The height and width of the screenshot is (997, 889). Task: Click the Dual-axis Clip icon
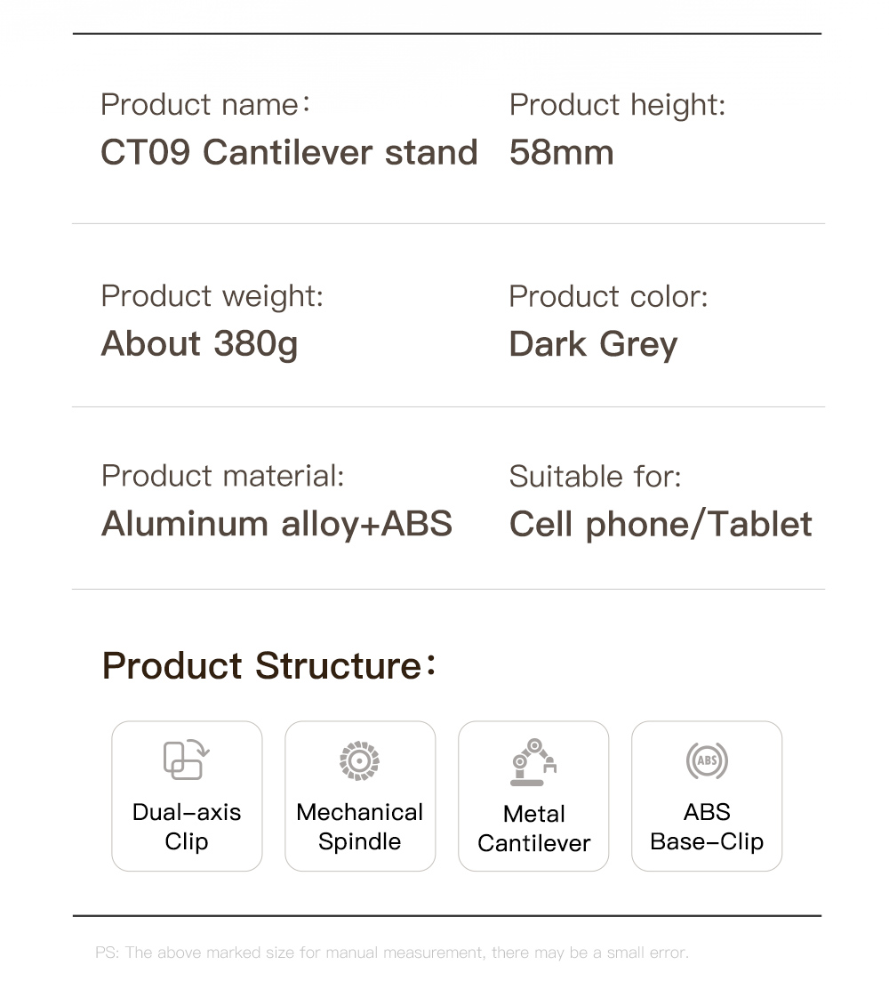186,760
